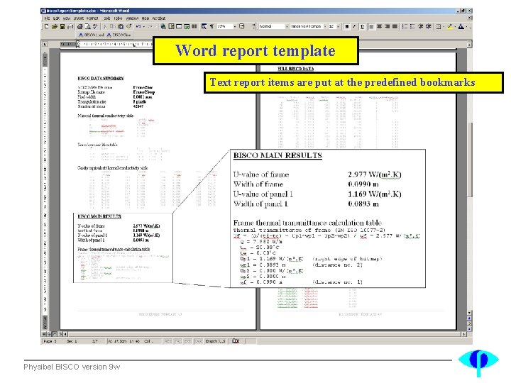Toggle the REC indicator in status bar

[168, 341]
